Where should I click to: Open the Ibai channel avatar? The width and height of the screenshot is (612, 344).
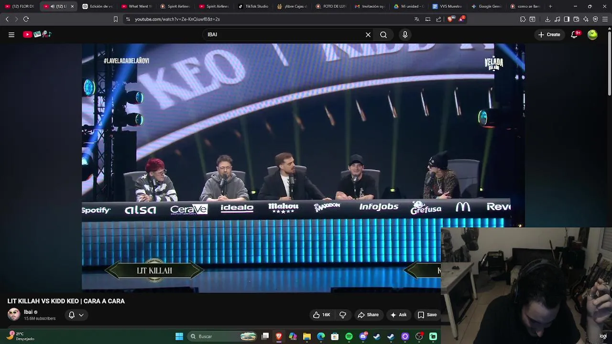pyautogui.click(x=14, y=314)
